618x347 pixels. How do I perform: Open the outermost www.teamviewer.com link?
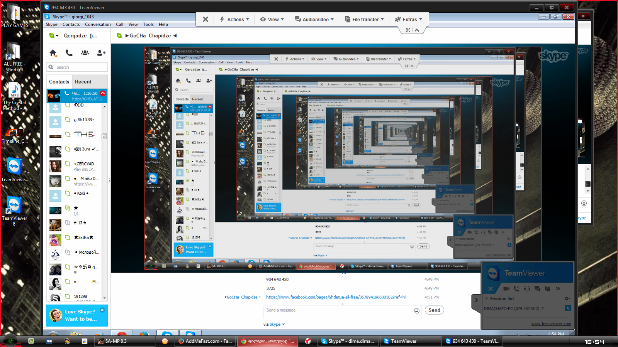pos(551,324)
